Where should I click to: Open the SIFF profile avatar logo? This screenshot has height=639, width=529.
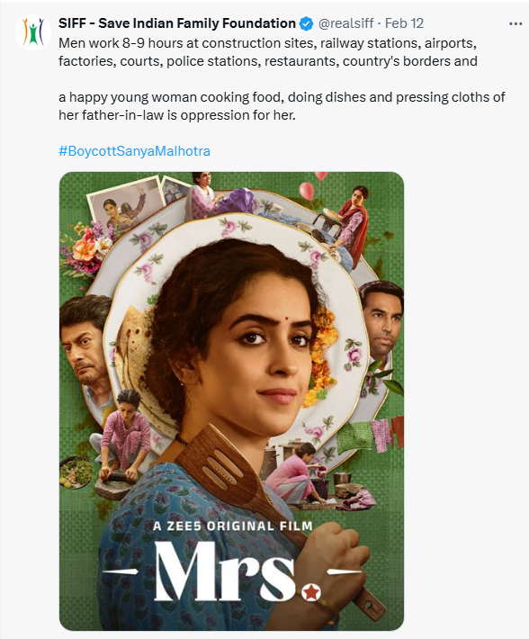pyautogui.click(x=33, y=32)
